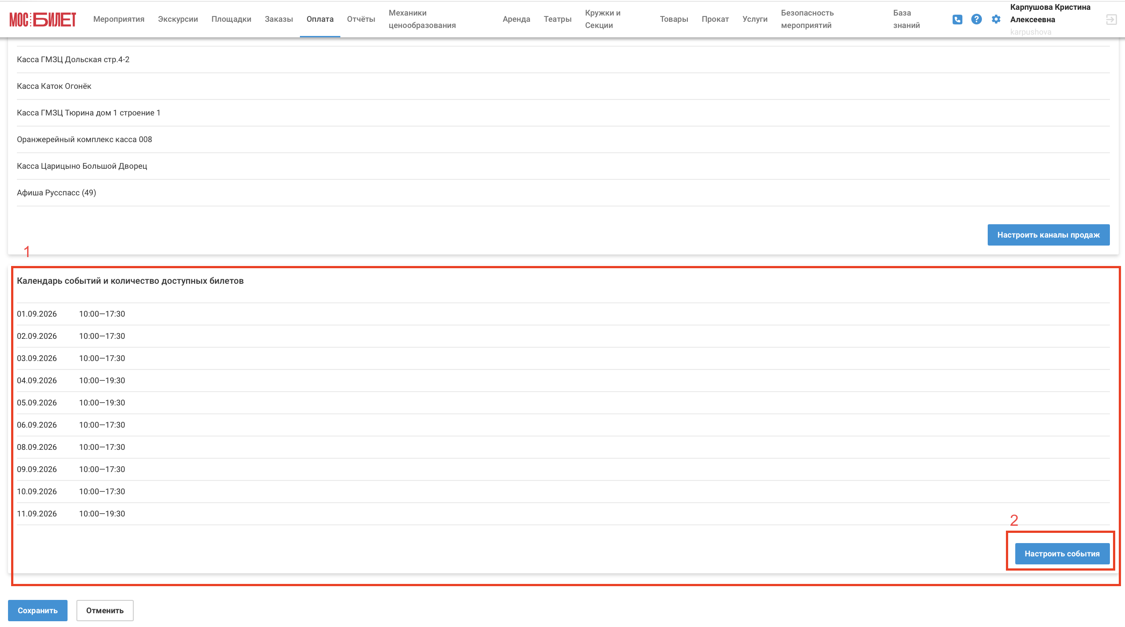
Task: Open the База знаний section
Action: [906, 19]
